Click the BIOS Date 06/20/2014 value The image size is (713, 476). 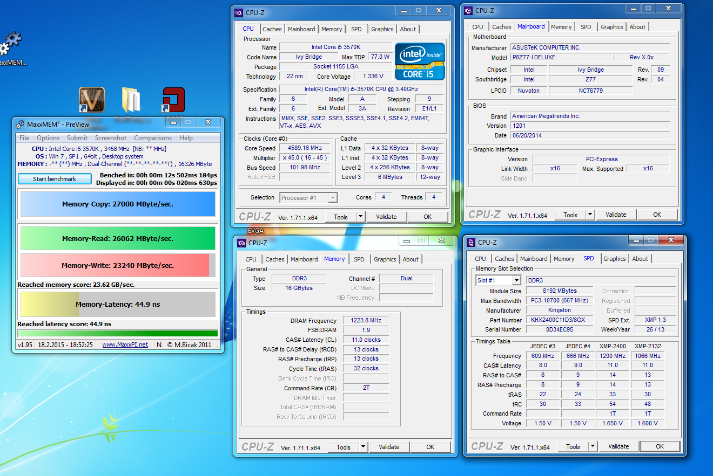pos(590,135)
